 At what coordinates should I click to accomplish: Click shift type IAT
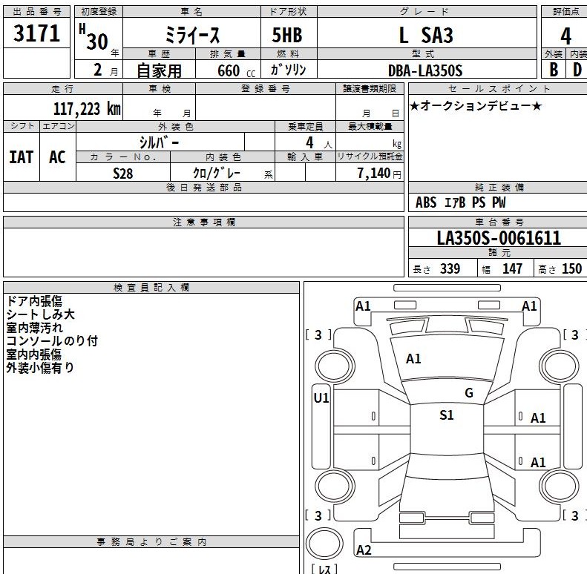[x=21, y=156]
